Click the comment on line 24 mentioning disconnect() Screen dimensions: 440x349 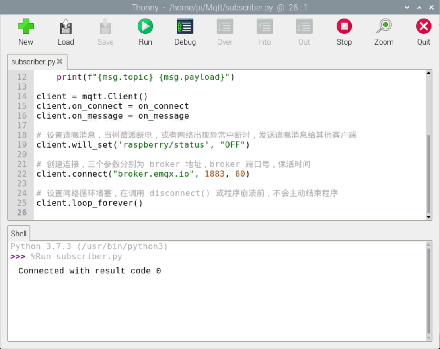(x=187, y=193)
